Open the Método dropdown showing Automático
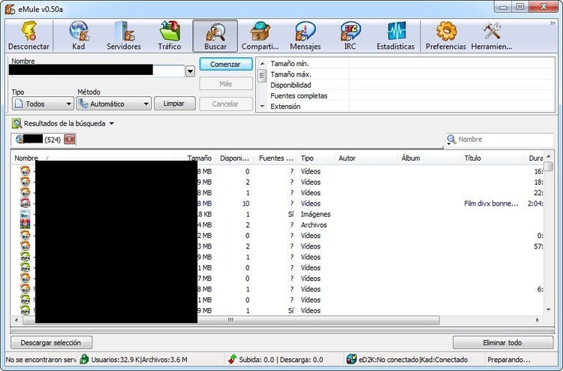 [113, 104]
